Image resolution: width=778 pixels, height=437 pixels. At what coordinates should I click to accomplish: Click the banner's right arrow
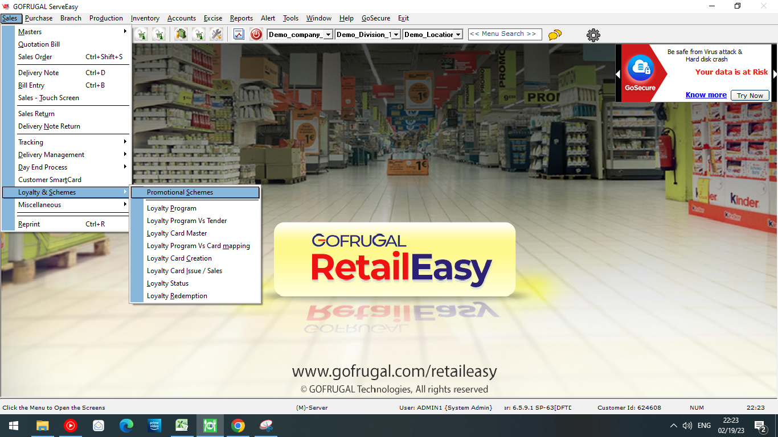pyautogui.click(x=775, y=75)
